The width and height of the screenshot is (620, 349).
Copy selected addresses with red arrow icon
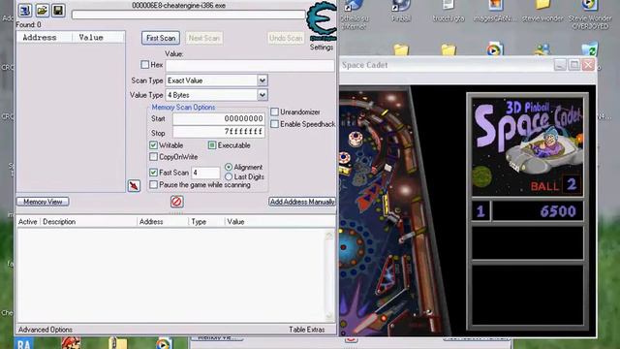[134, 185]
